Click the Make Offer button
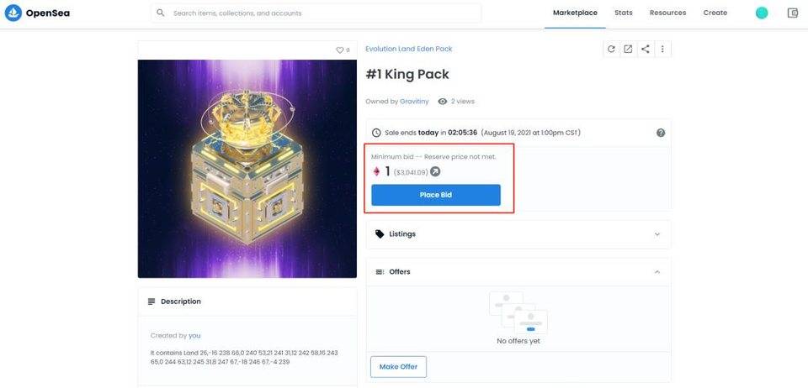Viewport: 808px width, 388px height. (398, 367)
